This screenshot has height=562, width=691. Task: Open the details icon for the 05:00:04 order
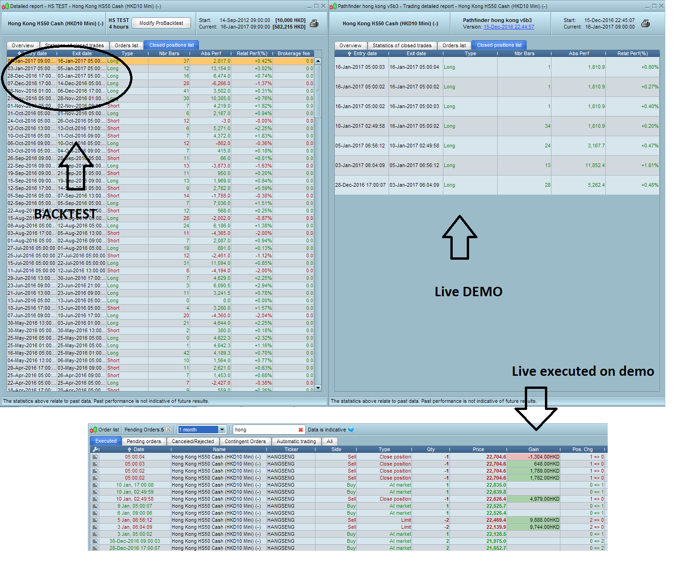click(95, 457)
